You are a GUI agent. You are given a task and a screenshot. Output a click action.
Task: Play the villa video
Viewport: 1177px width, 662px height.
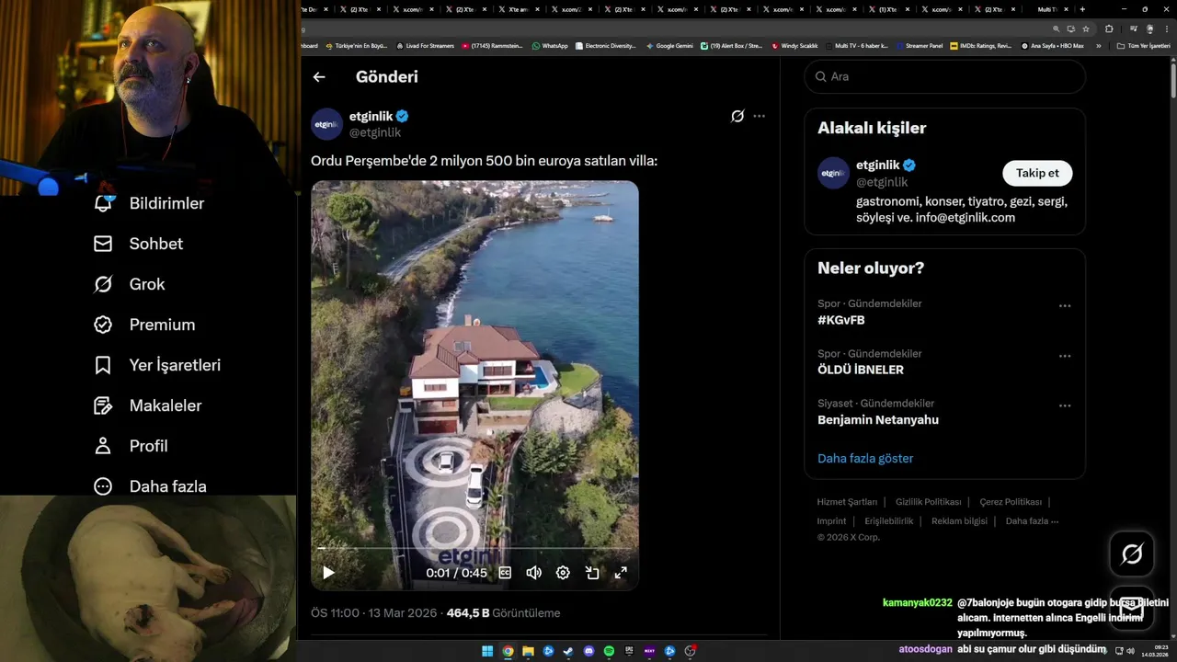pyautogui.click(x=328, y=573)
